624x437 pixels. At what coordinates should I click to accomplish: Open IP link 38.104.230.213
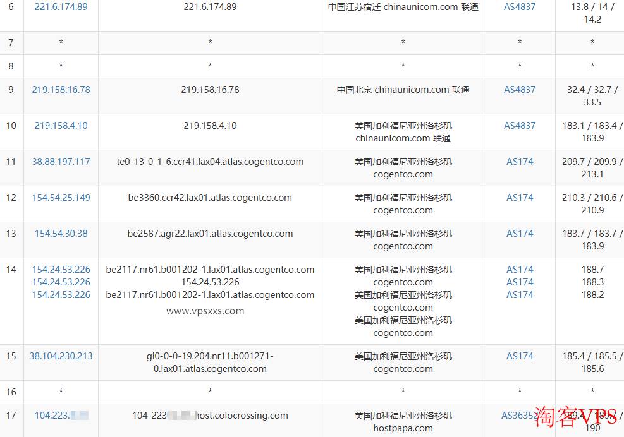click(61, 356)
